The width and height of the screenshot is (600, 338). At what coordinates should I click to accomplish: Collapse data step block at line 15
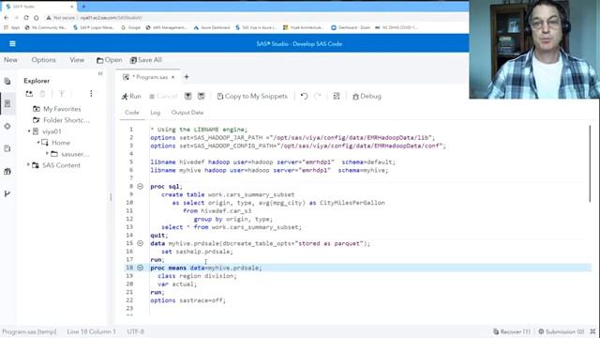click(x=140, y=243)
